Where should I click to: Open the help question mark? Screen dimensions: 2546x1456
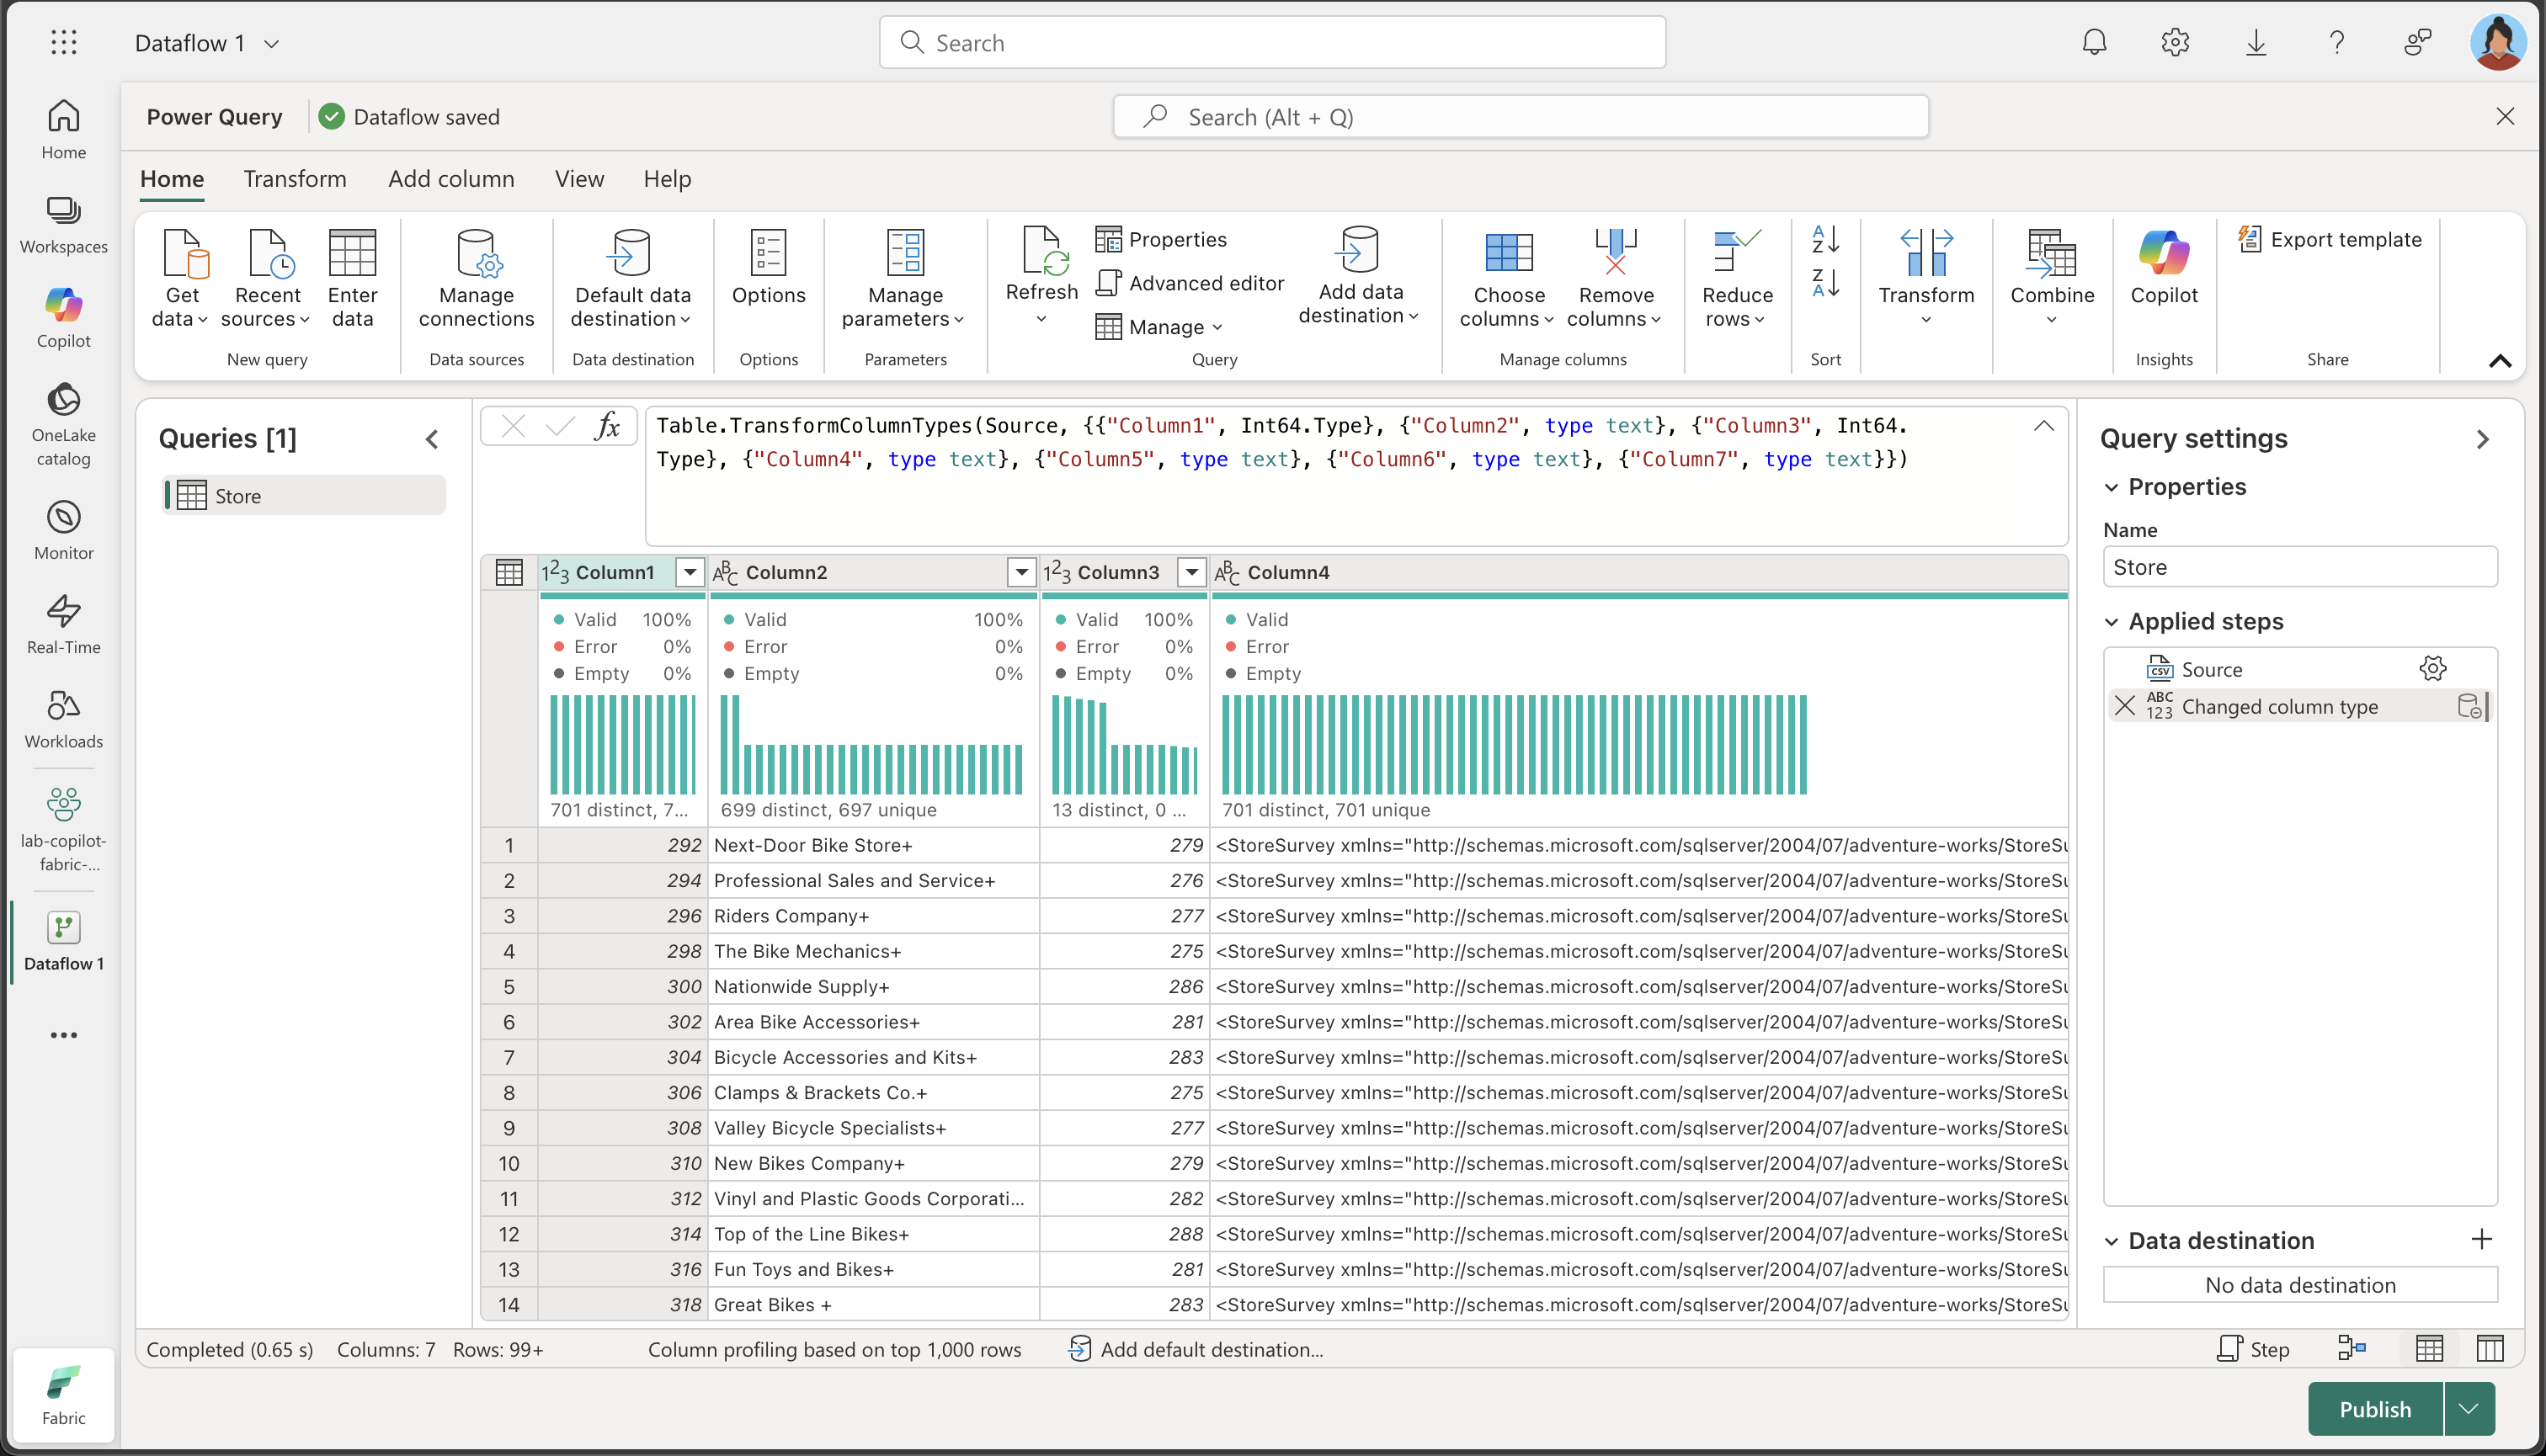[x=2337, y=42]
